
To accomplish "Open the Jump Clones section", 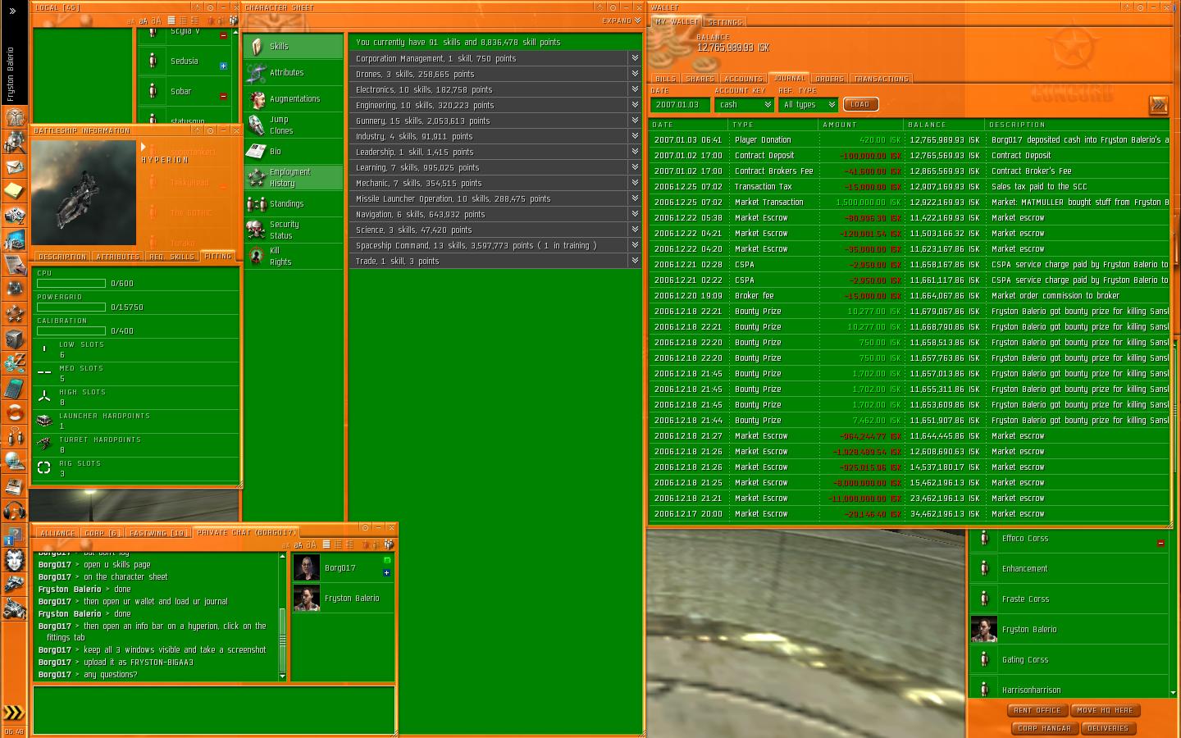I will tap(294, 125).
